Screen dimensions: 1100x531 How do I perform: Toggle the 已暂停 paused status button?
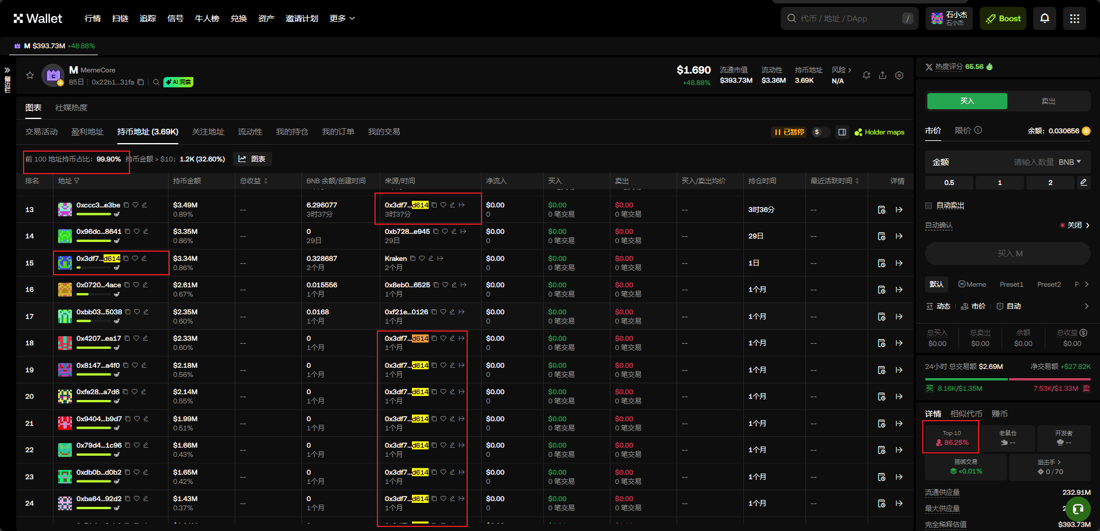789,132
